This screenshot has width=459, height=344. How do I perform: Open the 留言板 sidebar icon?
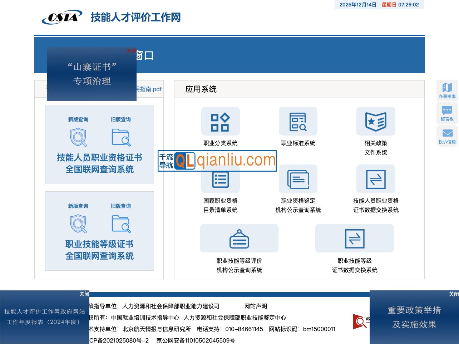point(447,113)
